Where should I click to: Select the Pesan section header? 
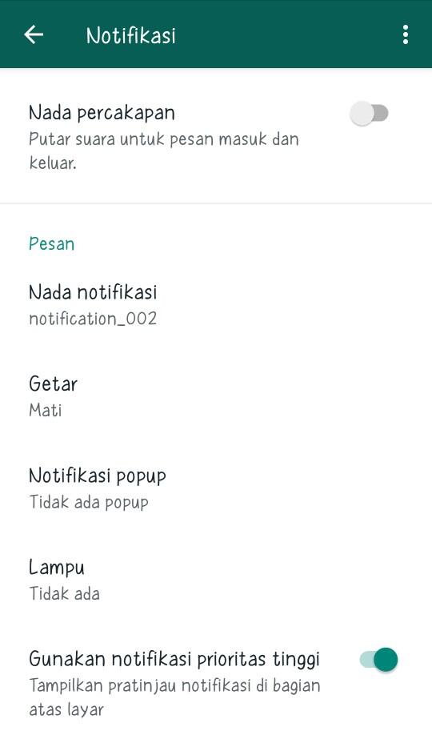click(x=51, y=243)
